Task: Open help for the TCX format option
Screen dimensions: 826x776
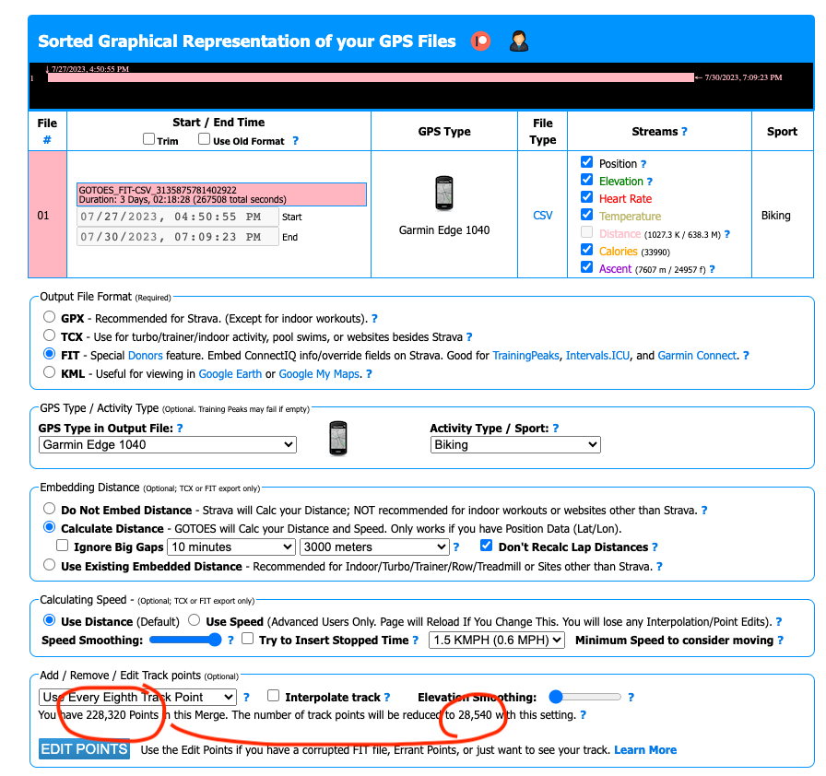Action: pos(469,337)
